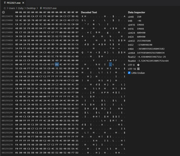Click the uint16 value in Data Inspector

(x=140, y=25)
